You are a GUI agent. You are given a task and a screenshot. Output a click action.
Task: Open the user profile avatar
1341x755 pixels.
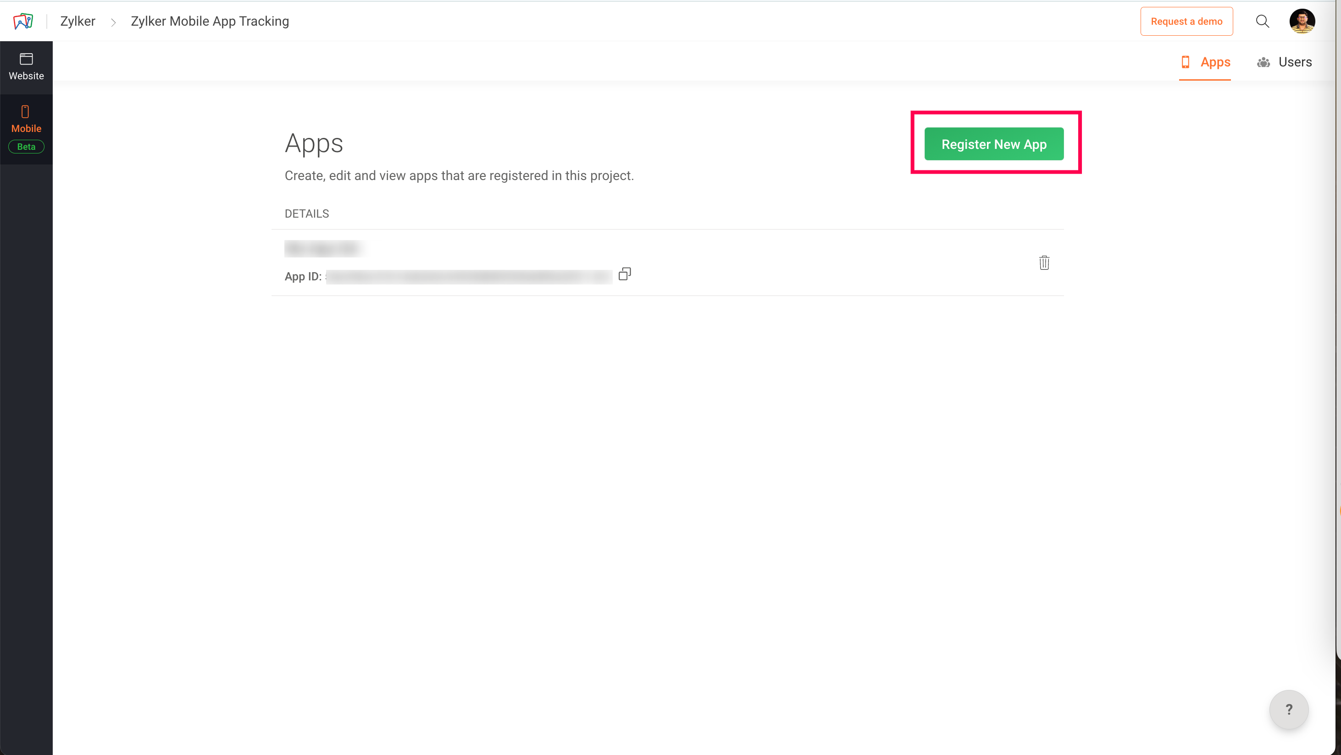coord(1302,22)
